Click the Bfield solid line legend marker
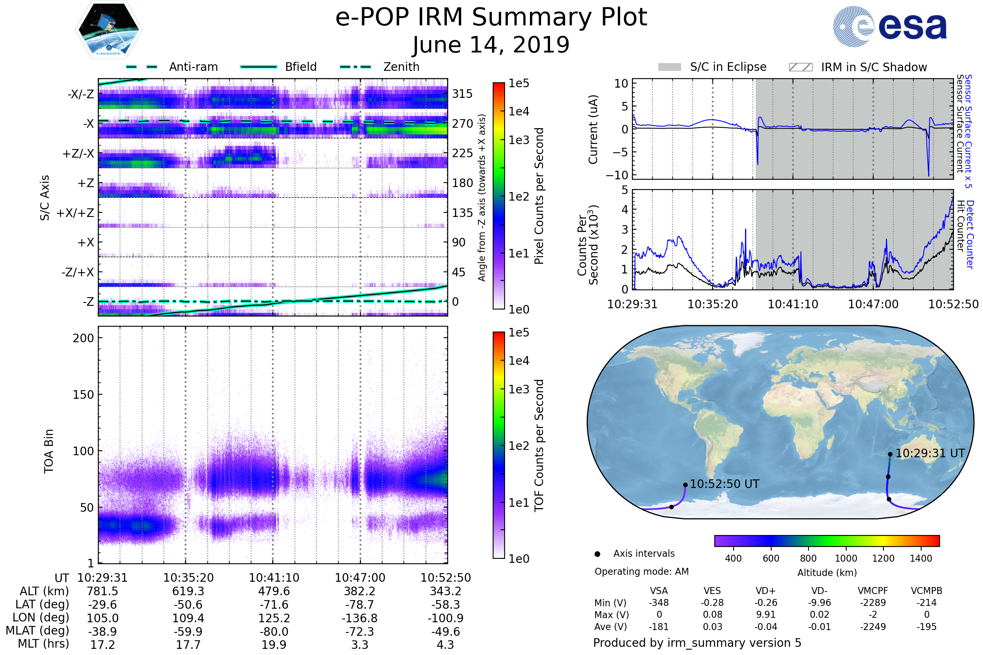The image size is (983, 655). point(258,67)
